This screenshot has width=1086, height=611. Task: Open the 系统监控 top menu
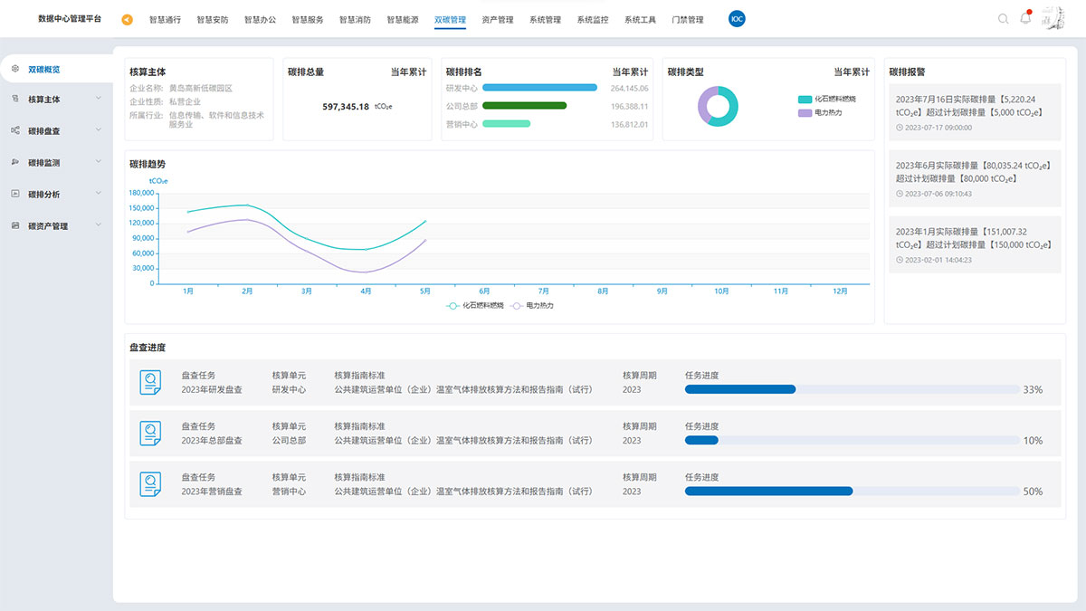[593, 20]
